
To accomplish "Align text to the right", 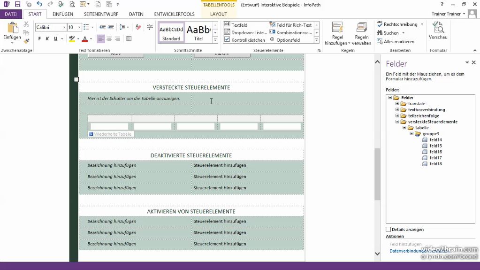I will coord(117,39).
